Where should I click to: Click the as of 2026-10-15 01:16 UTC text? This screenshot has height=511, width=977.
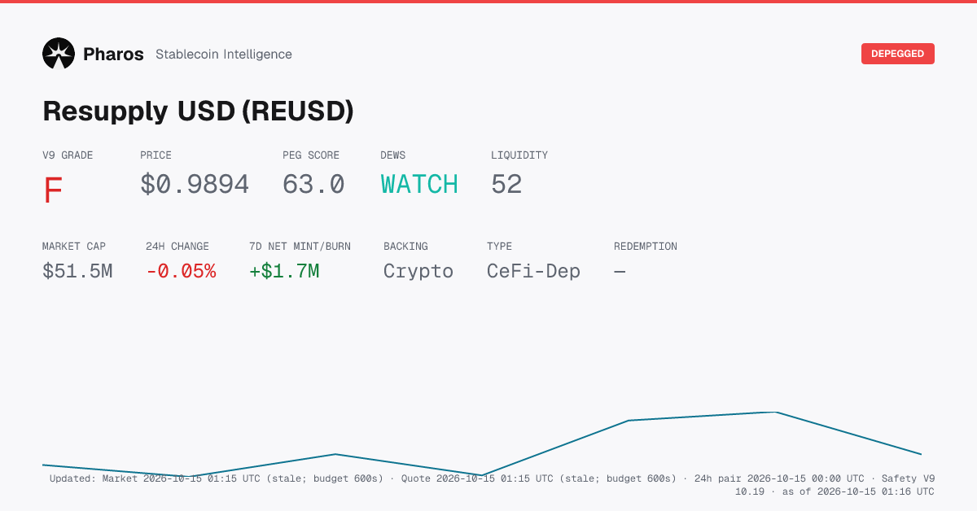pos(858,491)
